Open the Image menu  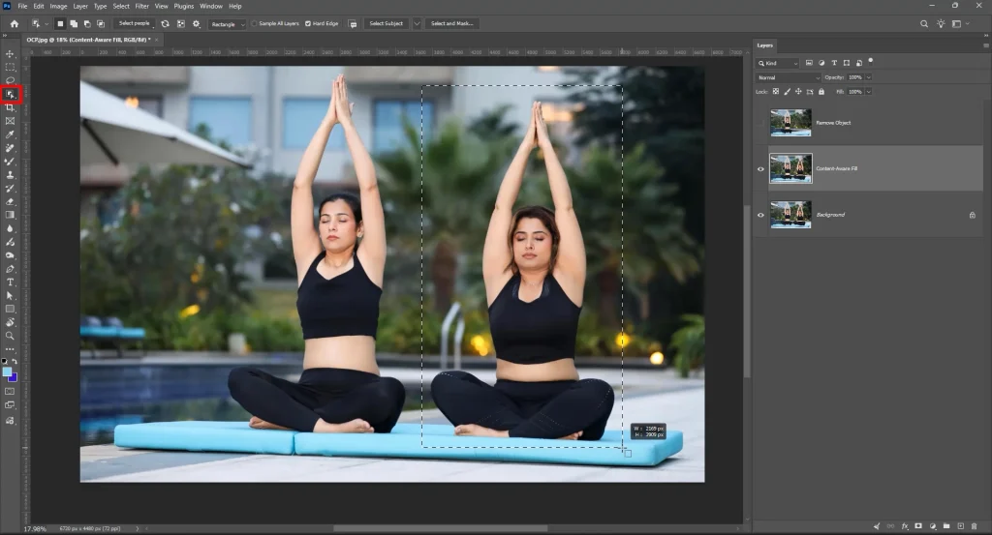58,7
